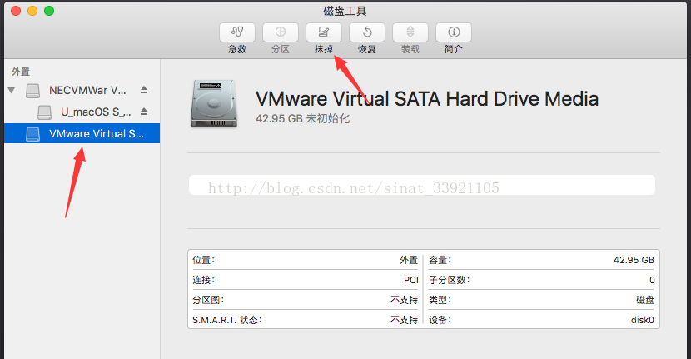The image size is (691, 359).
Task: Click the VMware Virtual disk icon in sidebar
Action: [x=33, y=133]
